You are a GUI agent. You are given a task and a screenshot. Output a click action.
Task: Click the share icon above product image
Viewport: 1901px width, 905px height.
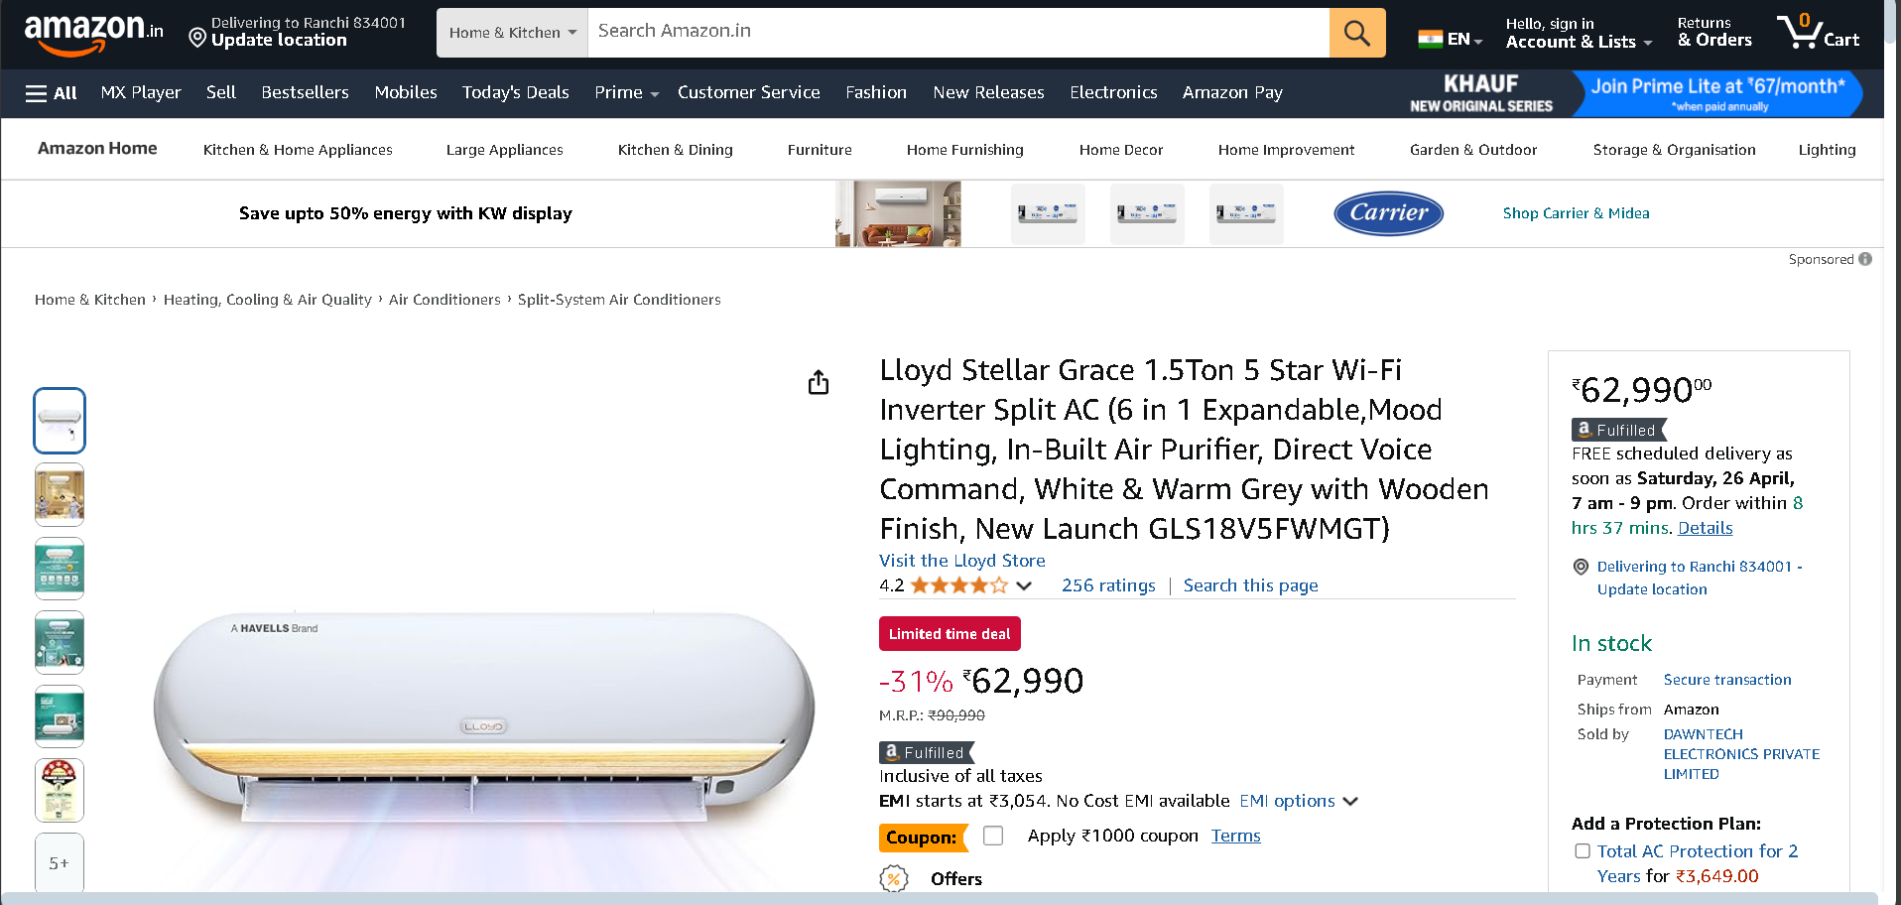[819, 382]
